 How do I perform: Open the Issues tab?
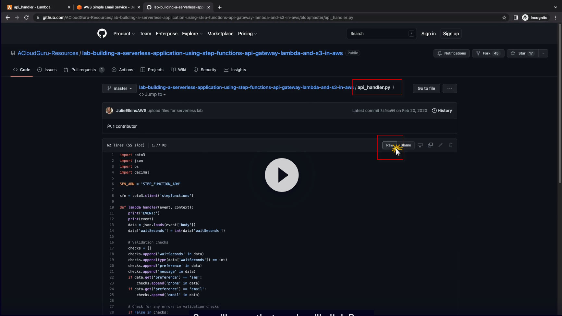point(47,70)
